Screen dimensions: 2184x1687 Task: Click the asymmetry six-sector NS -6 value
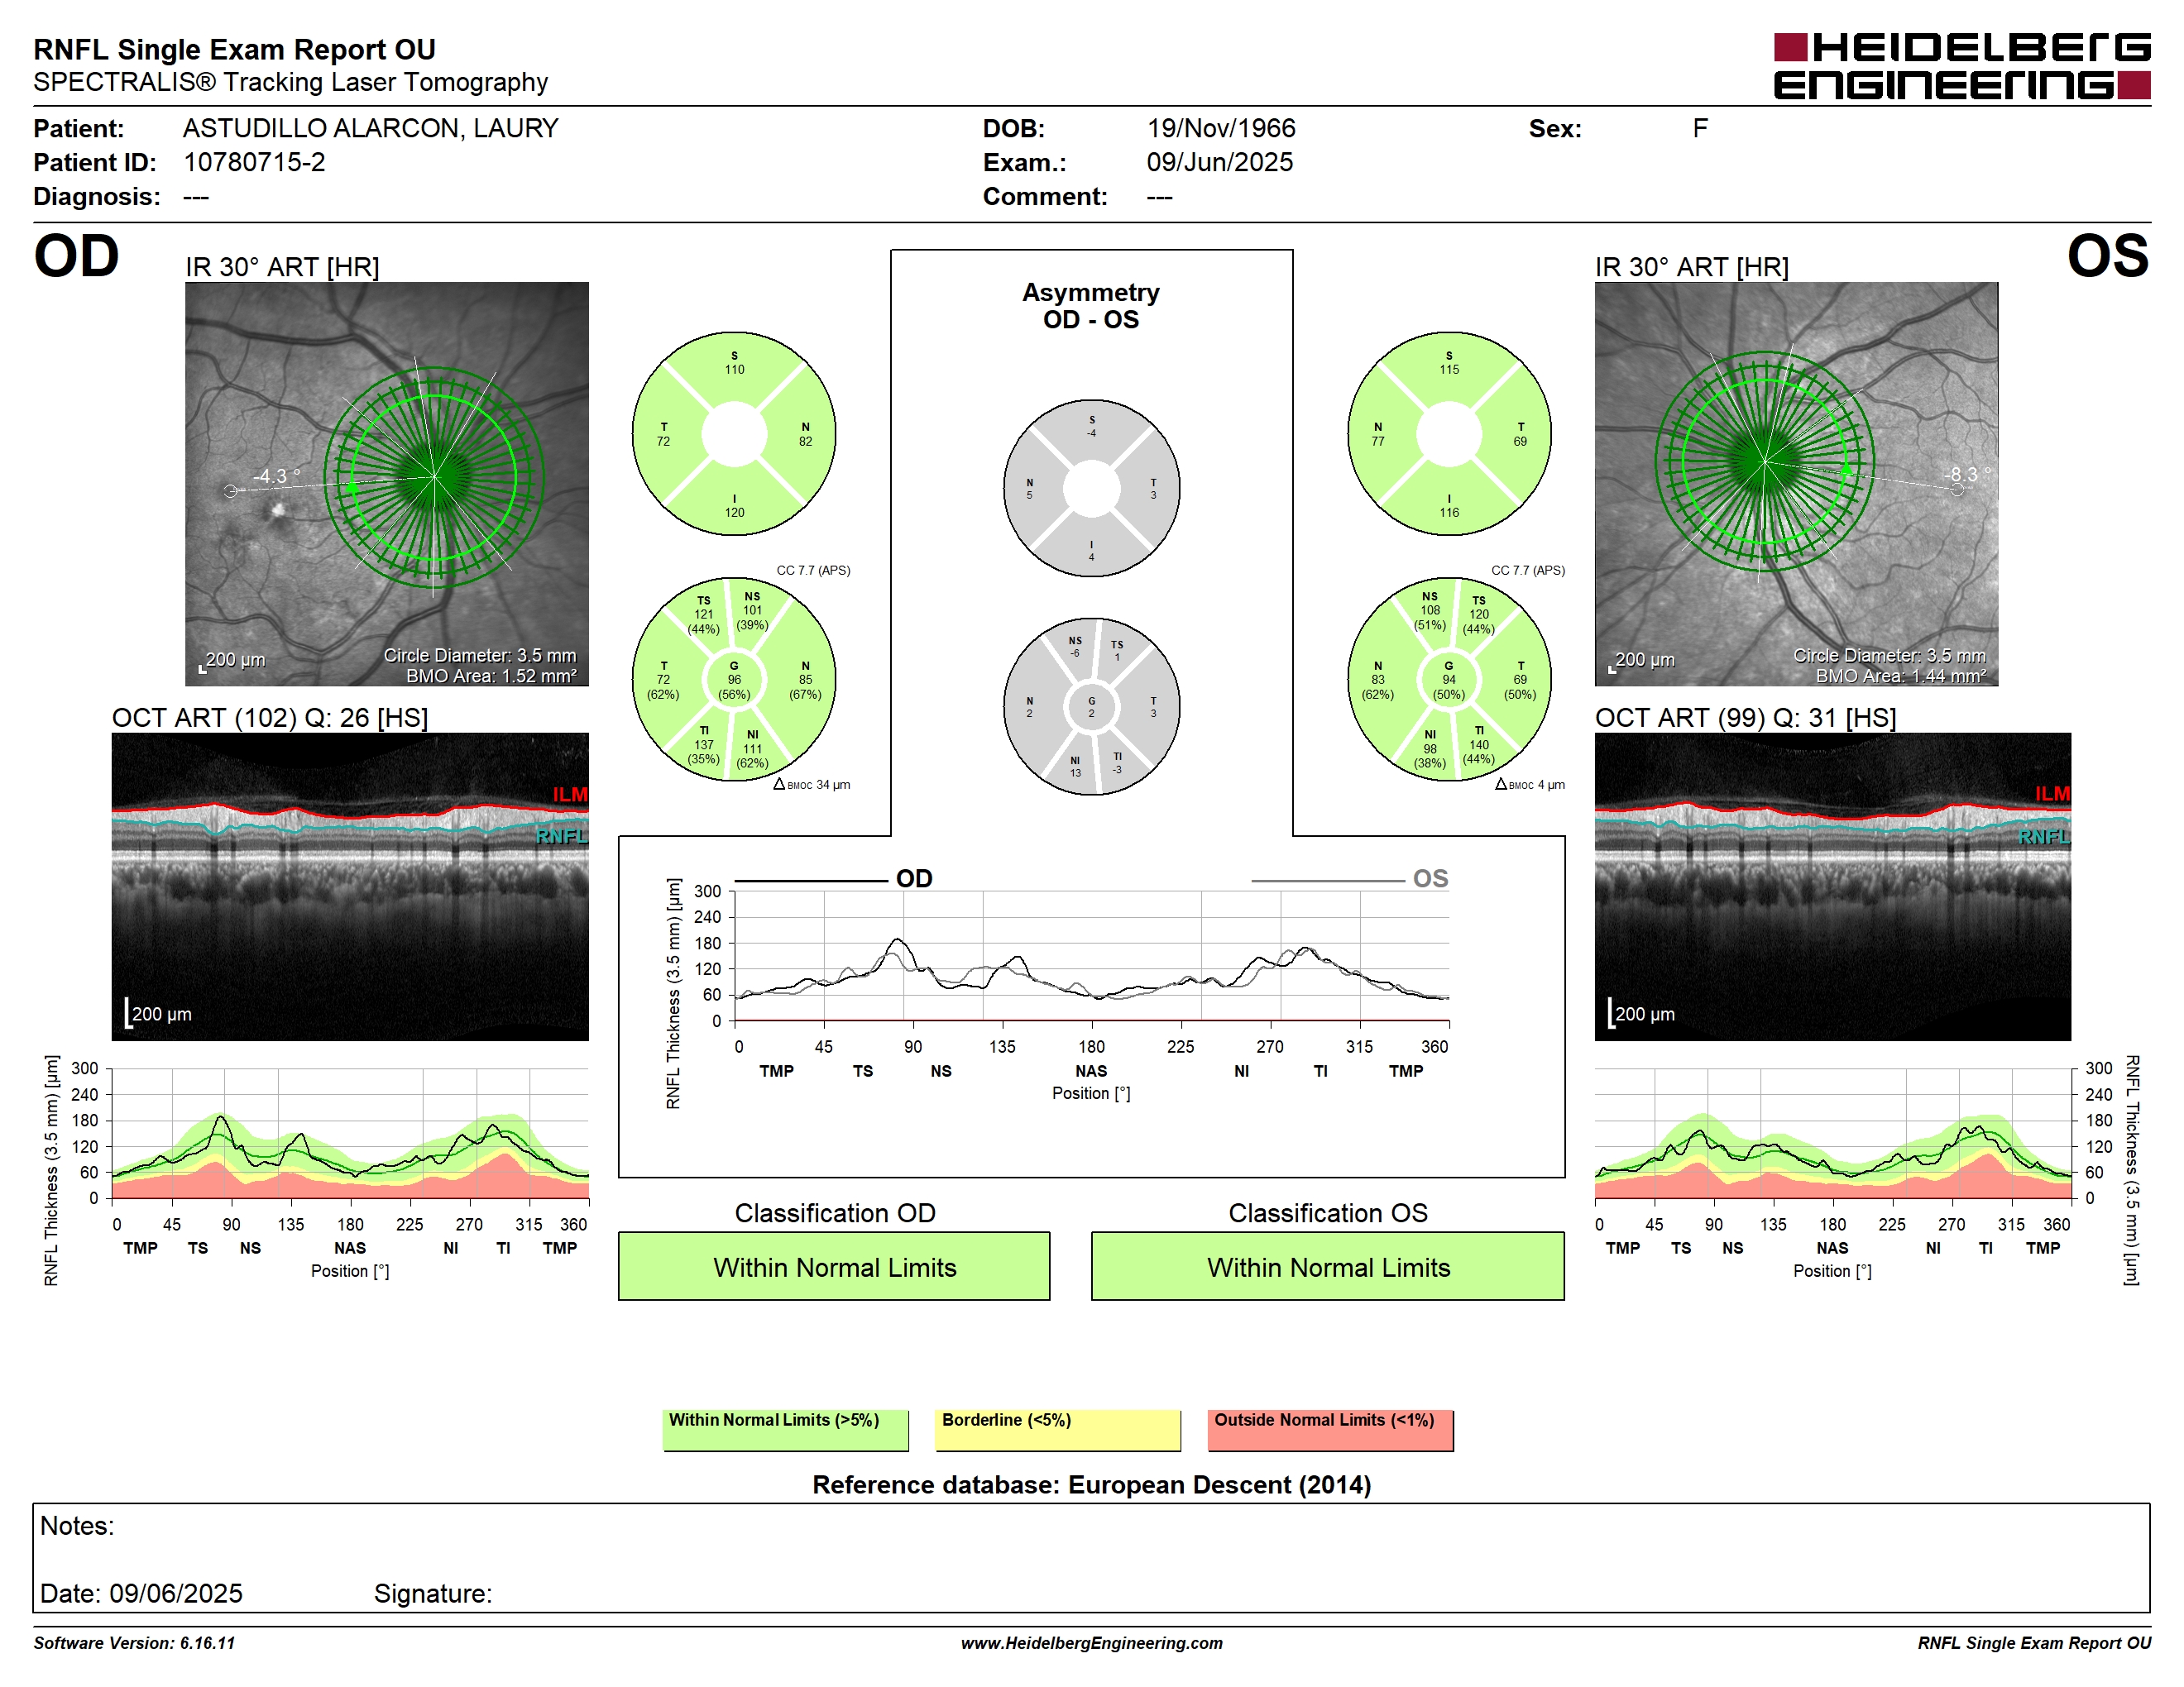click(1075, 647)
